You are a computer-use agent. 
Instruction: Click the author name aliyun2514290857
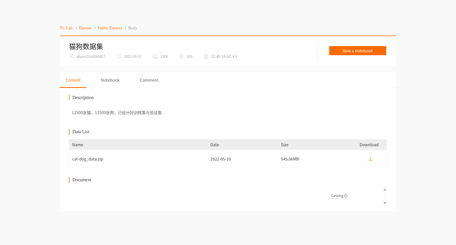click(x=91, y=57)
